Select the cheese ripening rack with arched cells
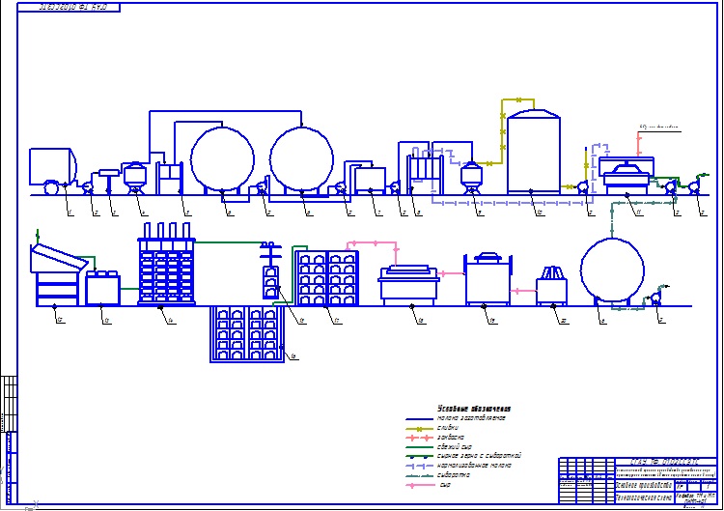Viewport: 724px width, 511px height. [327, 278]
